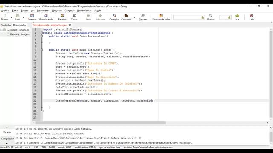The height and width of the screenshot is (153, 273).
Task: Click the Scanner teclado declaration on line 8
Action: 88,53
